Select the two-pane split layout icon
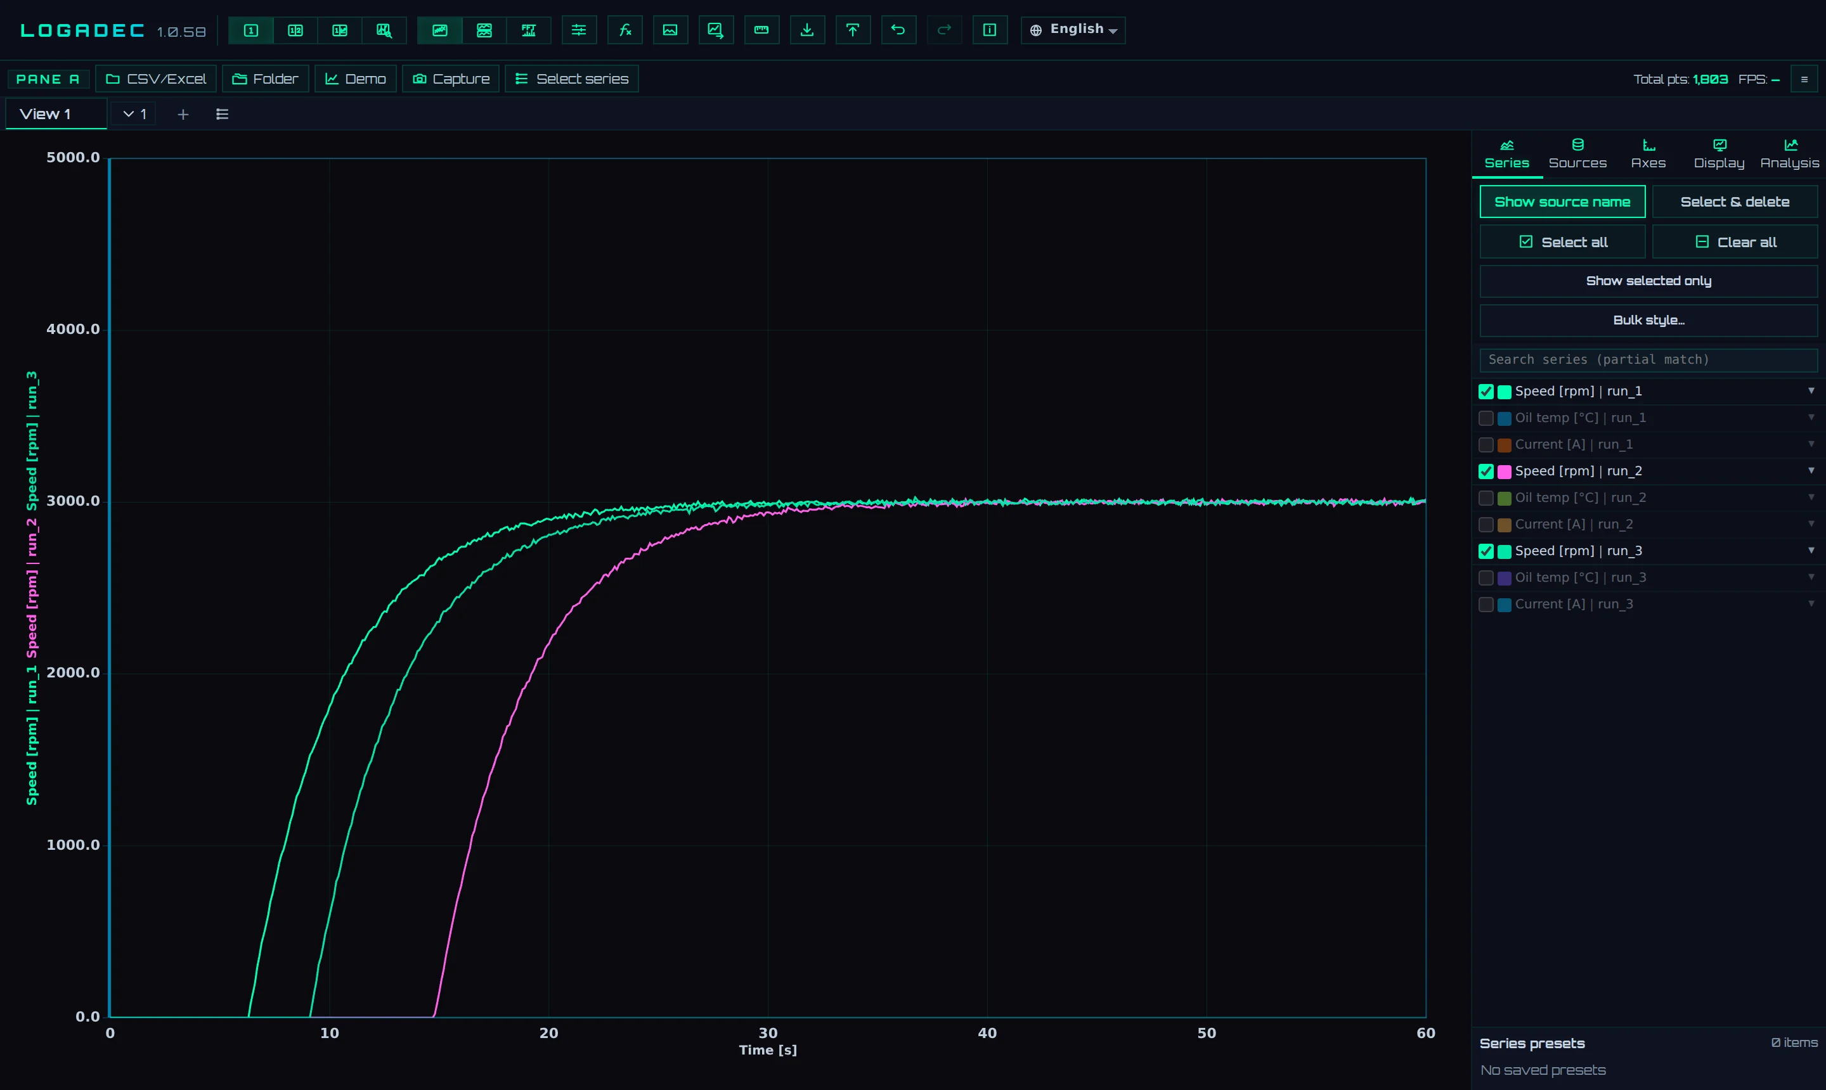 point(295,30)
